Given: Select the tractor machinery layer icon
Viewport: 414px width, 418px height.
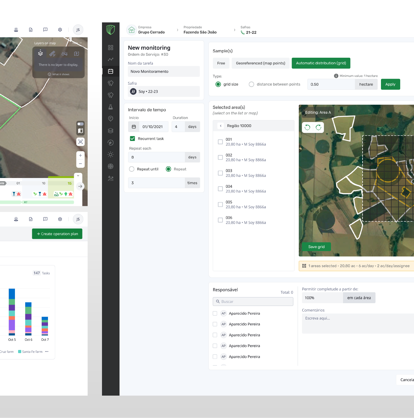Looking at the screenshot, I should [64, 54].
